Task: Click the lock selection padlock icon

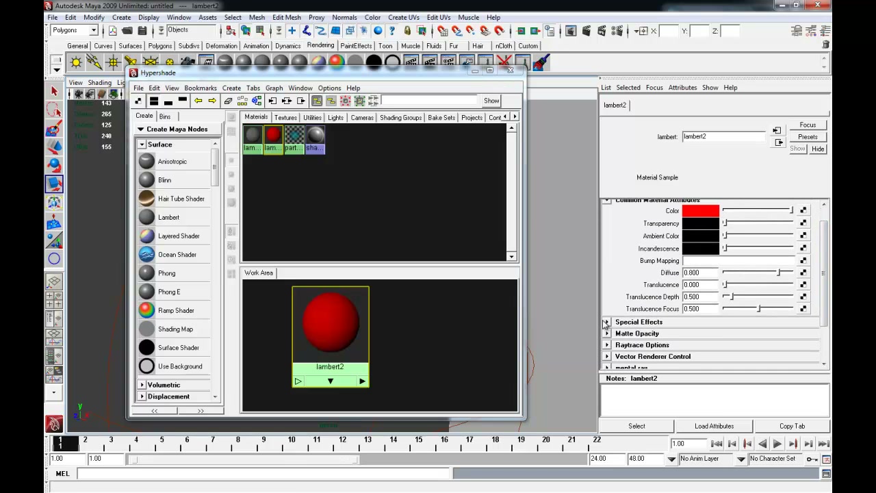Action: (x=407, y=31)
